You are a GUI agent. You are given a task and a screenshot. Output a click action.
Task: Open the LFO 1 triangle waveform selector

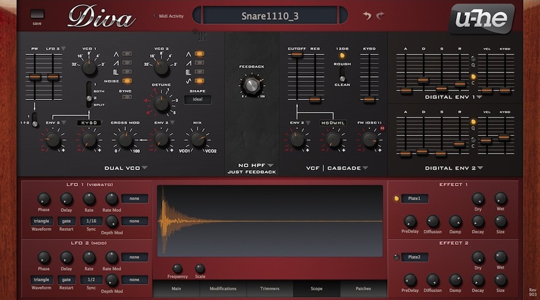[x=41, y=221]
